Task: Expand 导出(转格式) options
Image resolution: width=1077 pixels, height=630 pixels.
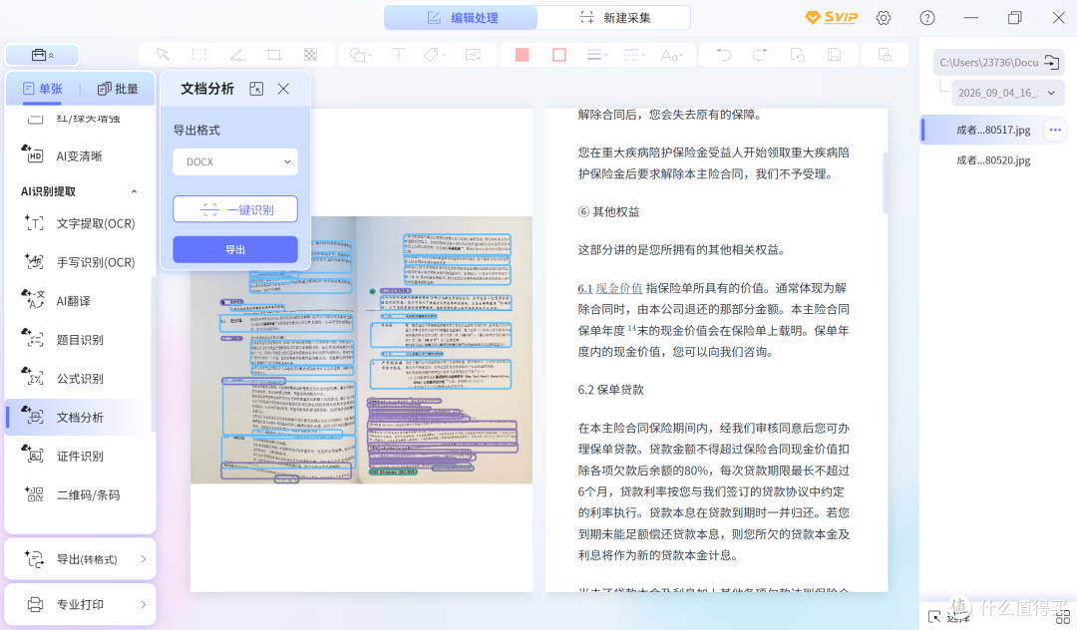Action: coord(81,559)
